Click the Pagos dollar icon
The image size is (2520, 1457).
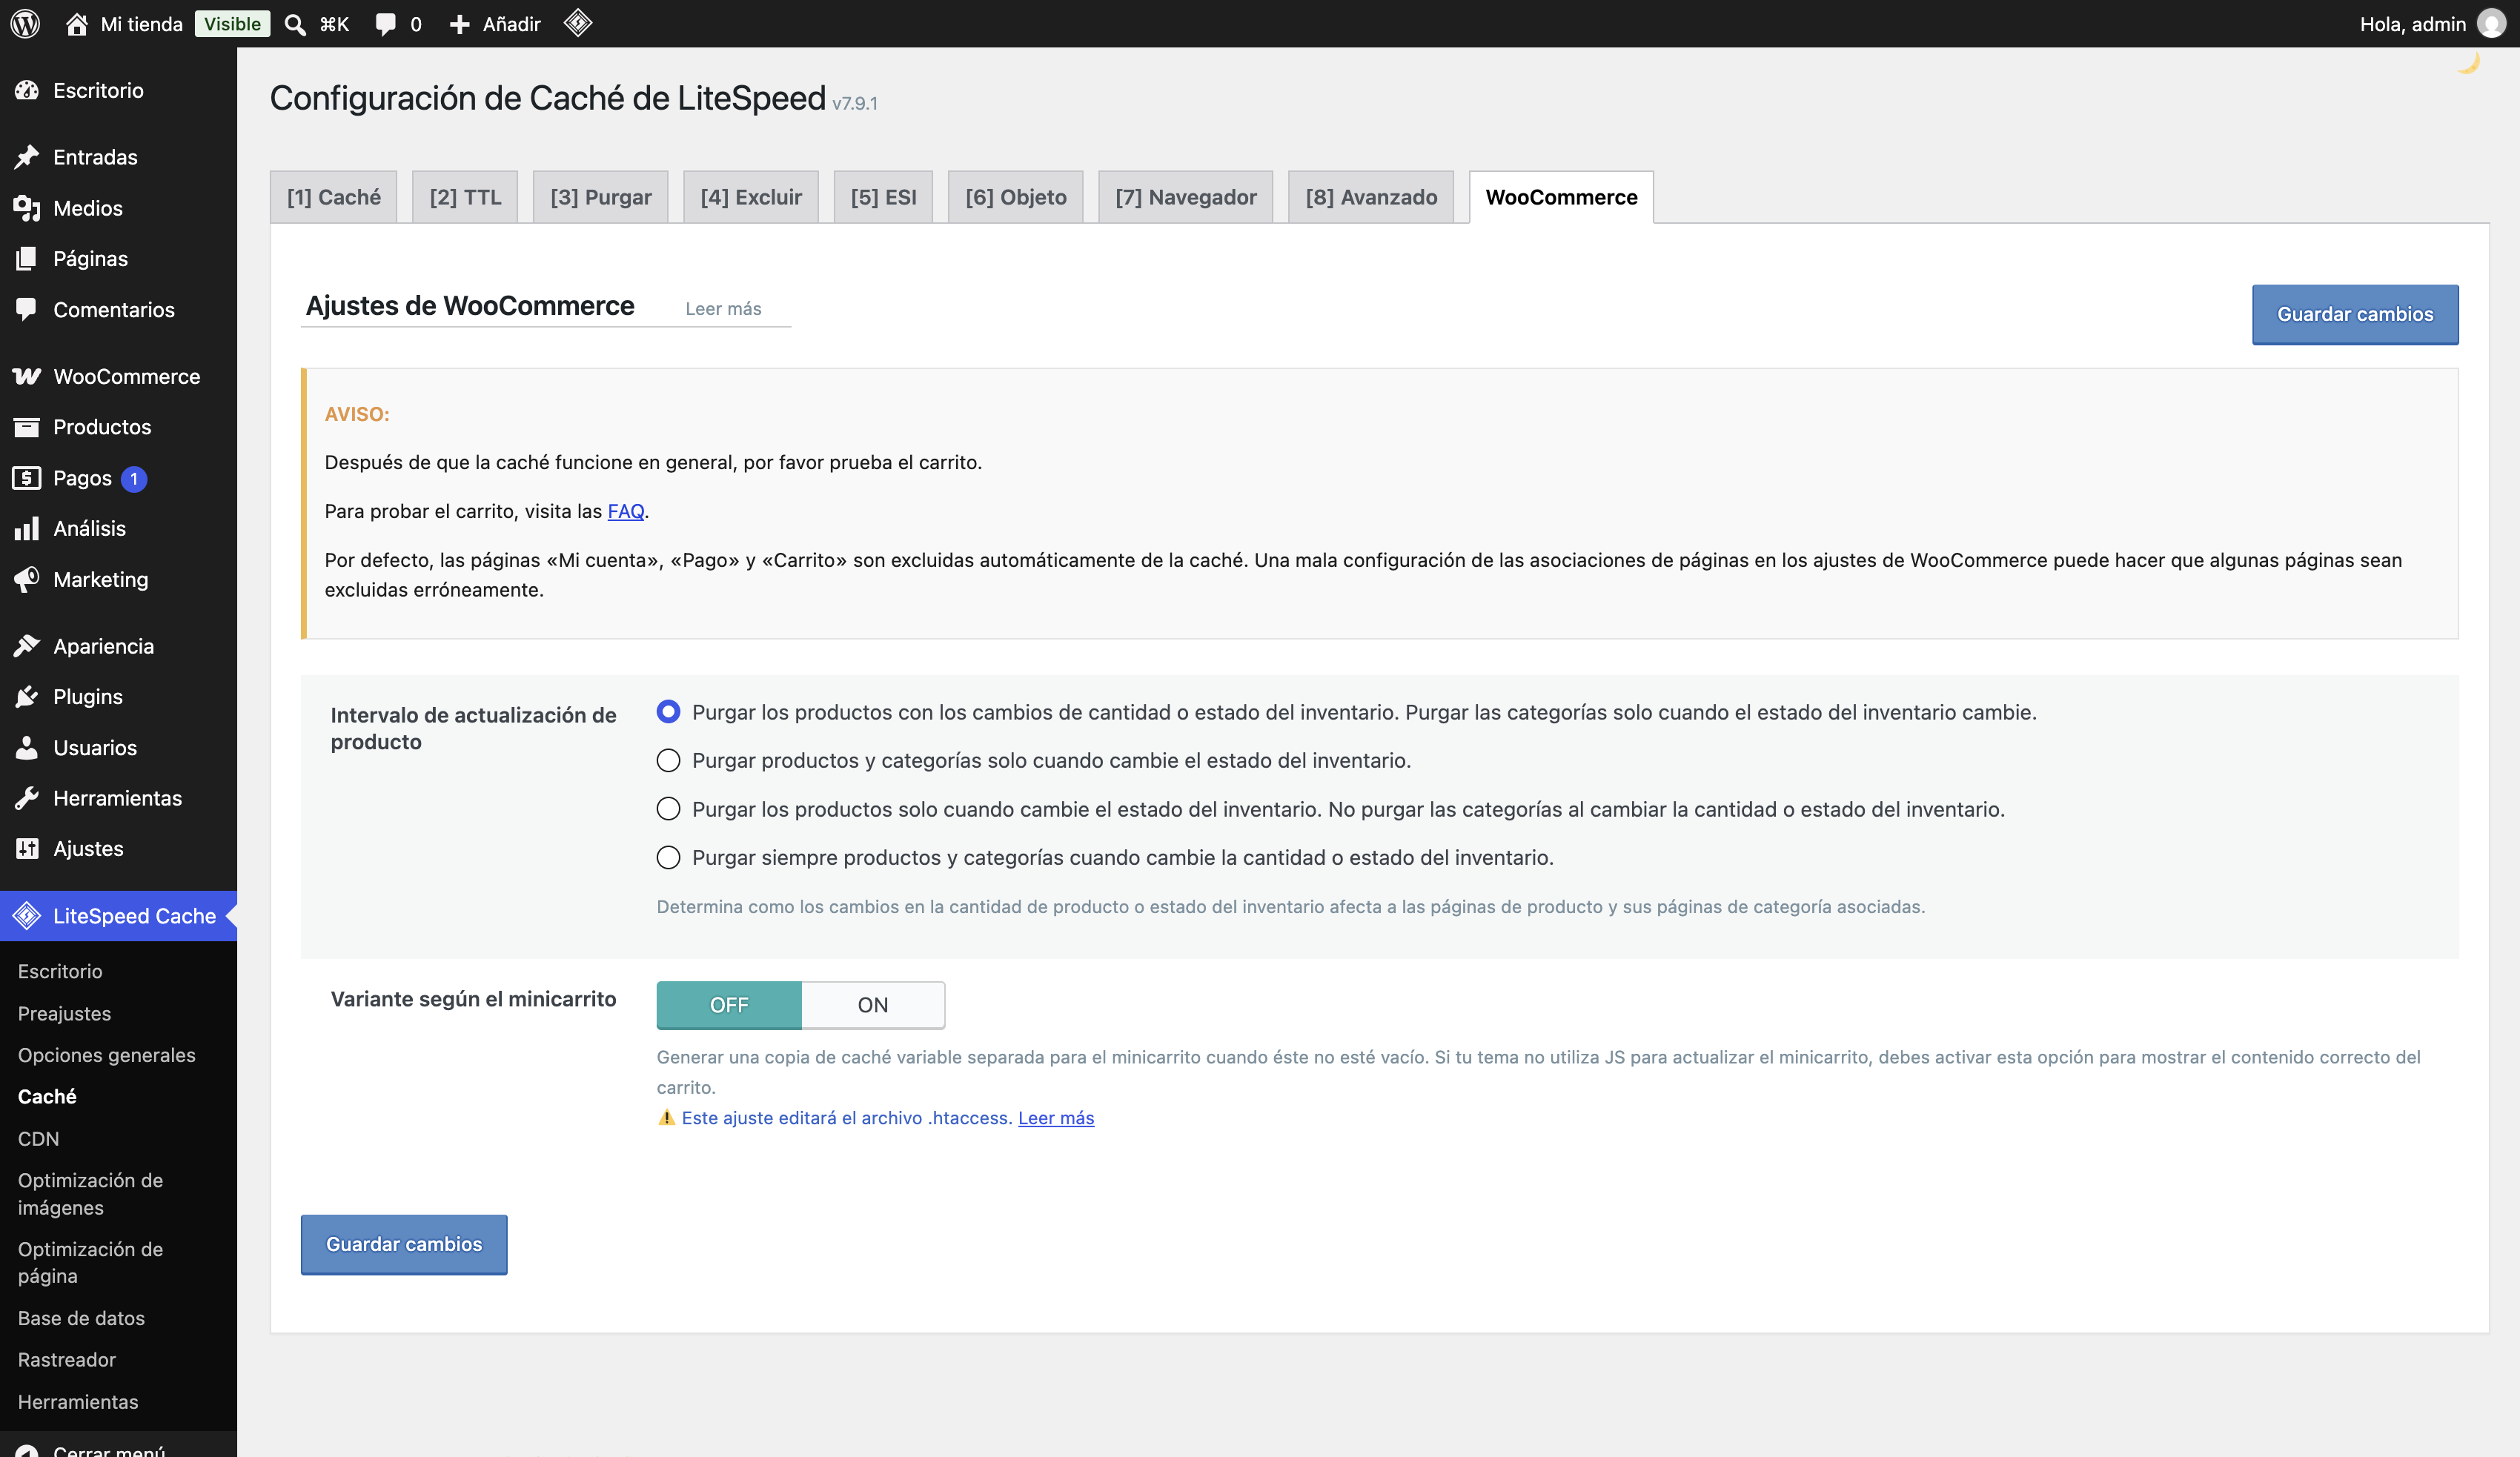click(x=27, y=478)
